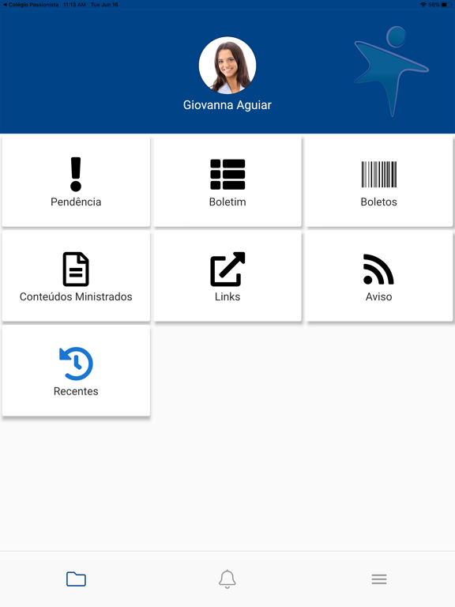Viewport: 455px width, 607px height.
Task: Tap the Links label
Action: click(x=227, y=296)
